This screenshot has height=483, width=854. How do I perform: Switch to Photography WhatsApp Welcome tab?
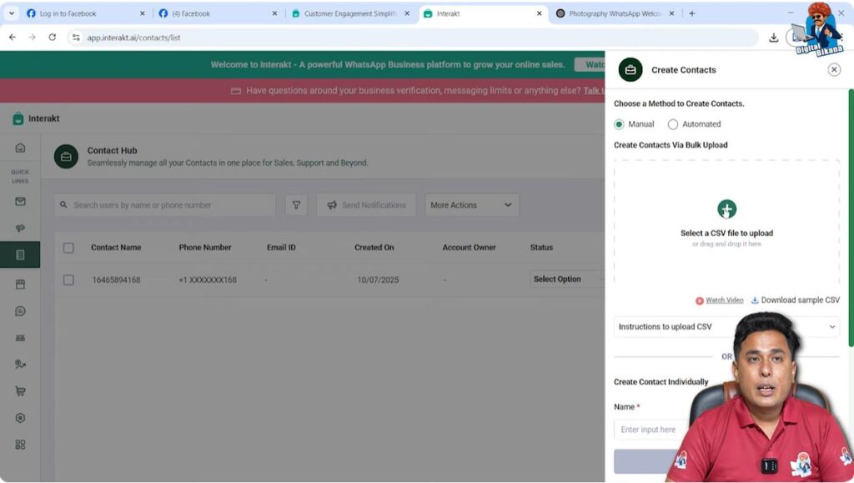[615, 13]
